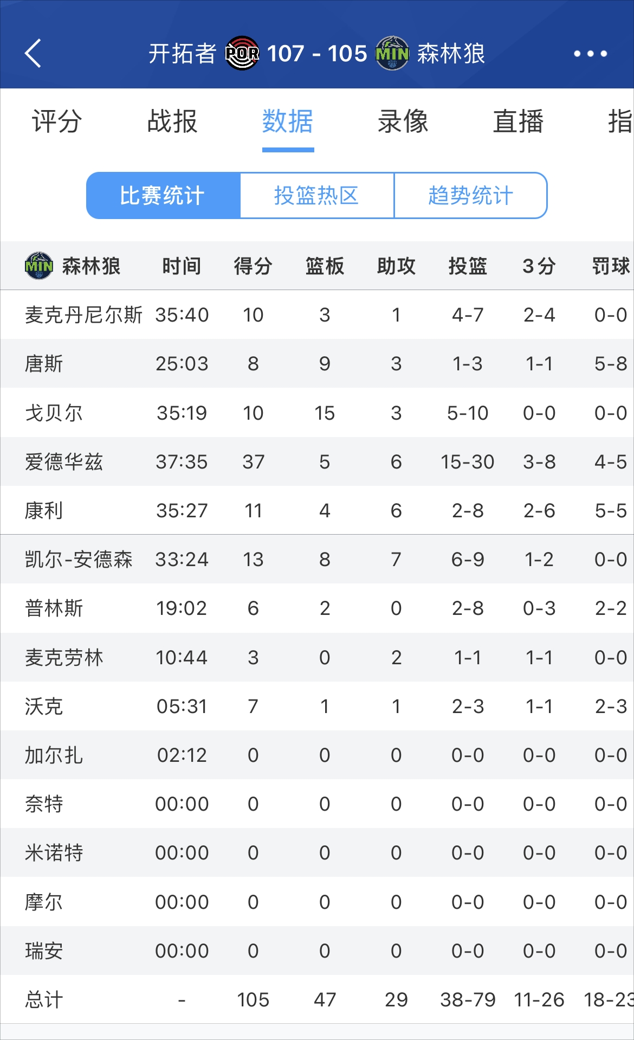Open the three-dots more menu

[590, 53]
